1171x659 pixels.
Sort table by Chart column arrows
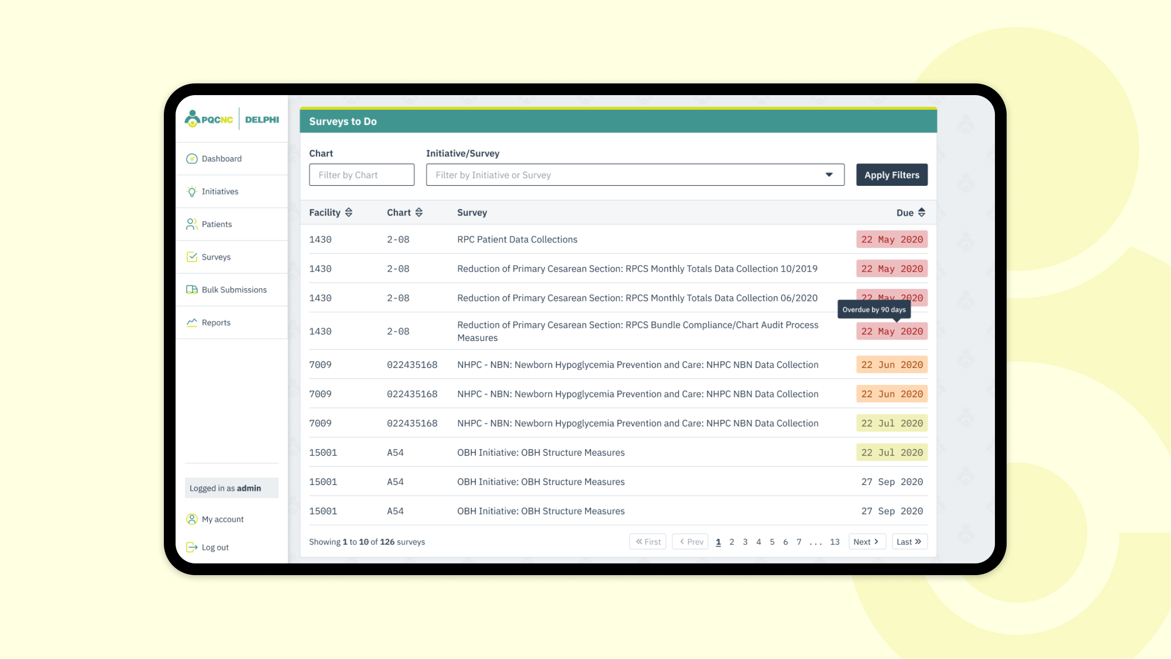(419, 212)
